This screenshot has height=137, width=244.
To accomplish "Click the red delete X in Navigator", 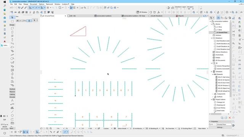I will (230, 118).
